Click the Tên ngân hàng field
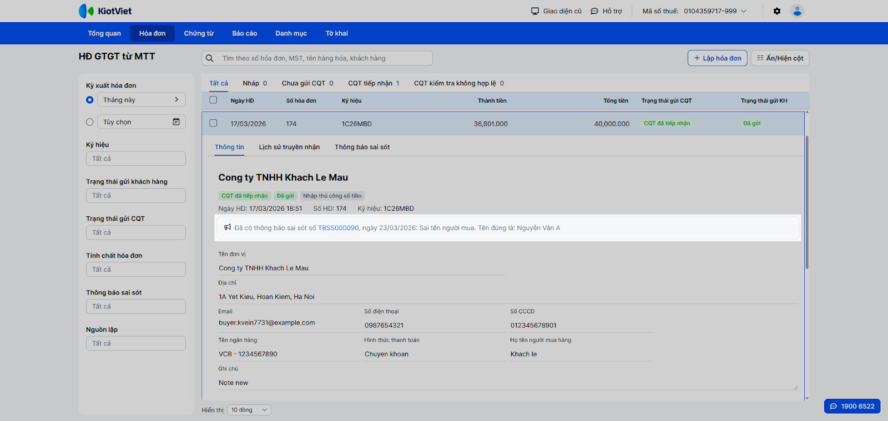This screenshot has width=888, height=421. pos(289,354)
